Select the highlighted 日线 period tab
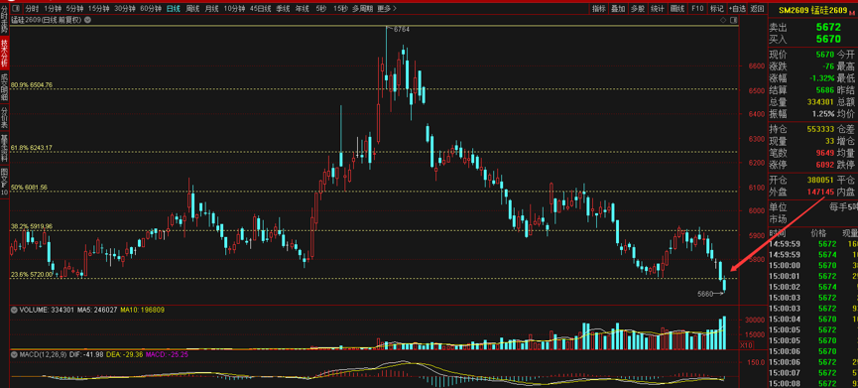This screenshot has height=388, width=858. tap(174, 8)
